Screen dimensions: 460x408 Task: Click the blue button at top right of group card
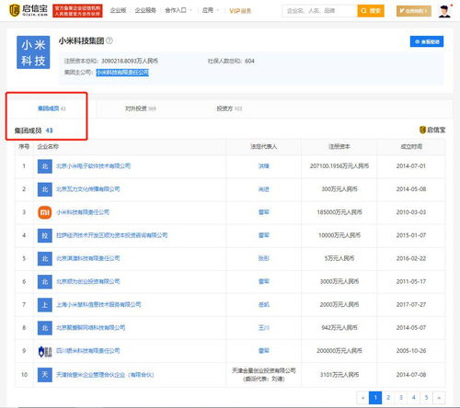pos(427,41)
